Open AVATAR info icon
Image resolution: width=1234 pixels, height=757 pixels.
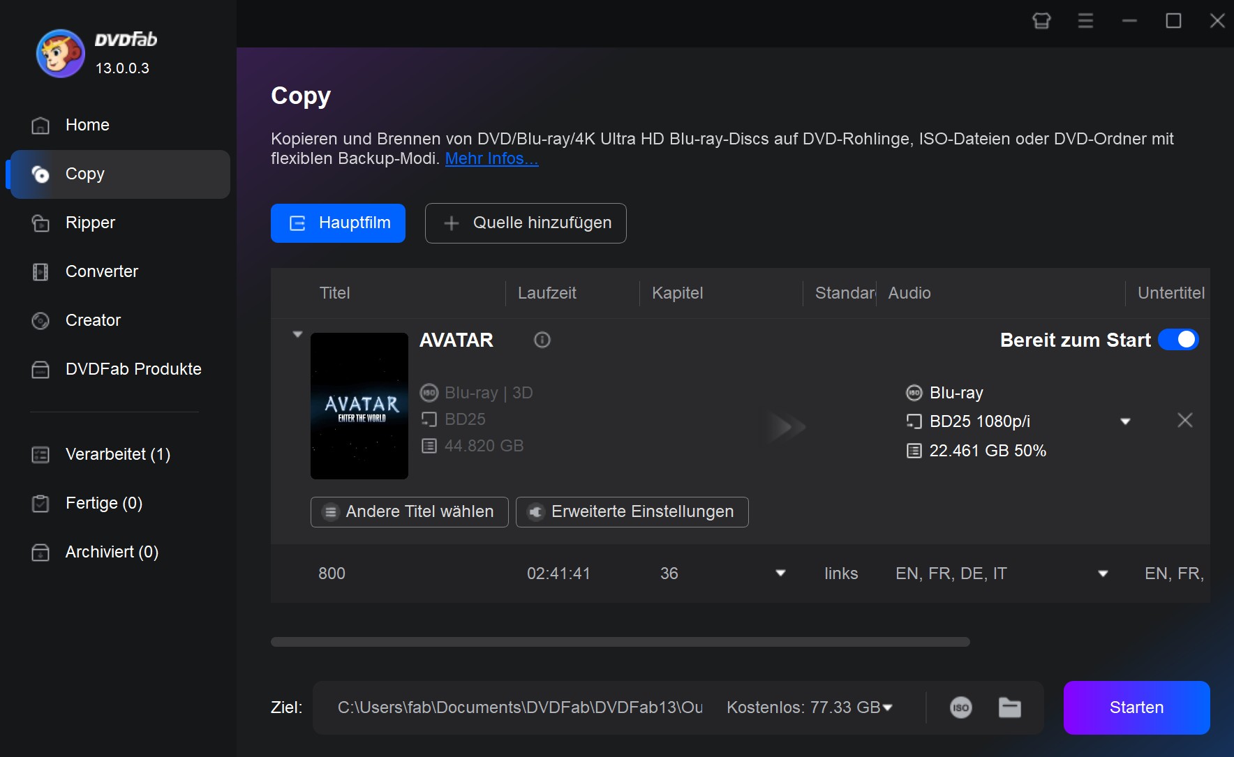click(x=542, y=340)
